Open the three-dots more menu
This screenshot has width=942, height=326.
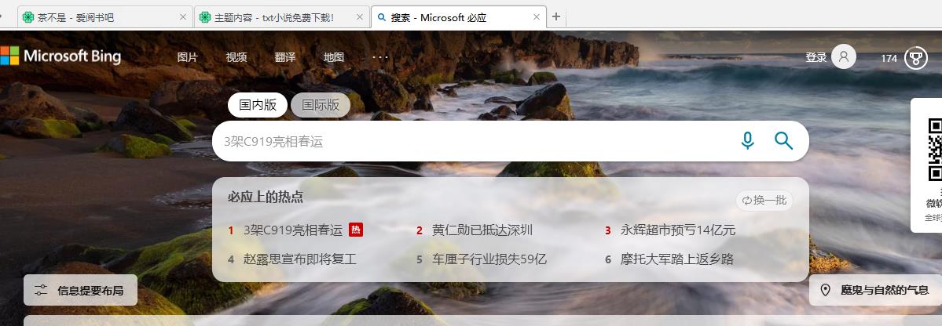(380, 57)
